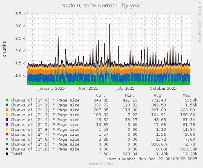Click the 'Chunks of (2^ 9) * Page size' label
Image resolution: width=203 pixels, height=168 pixels.
click(45, 144)
